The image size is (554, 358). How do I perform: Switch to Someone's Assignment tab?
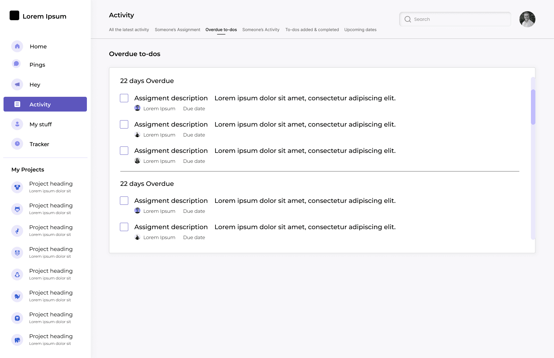point(178,29)
